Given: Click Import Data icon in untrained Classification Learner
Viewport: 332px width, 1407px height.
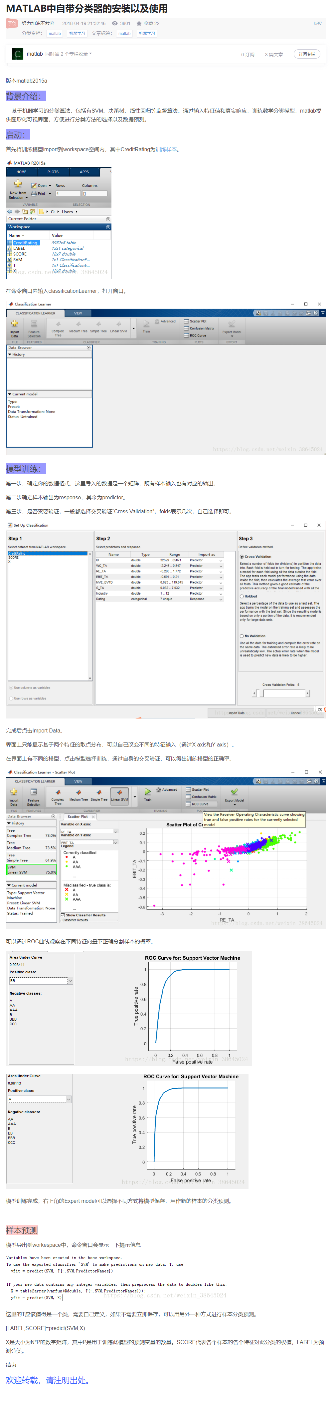Looking at the screenshot, I should pyautogui.click(x=15, y=323).
